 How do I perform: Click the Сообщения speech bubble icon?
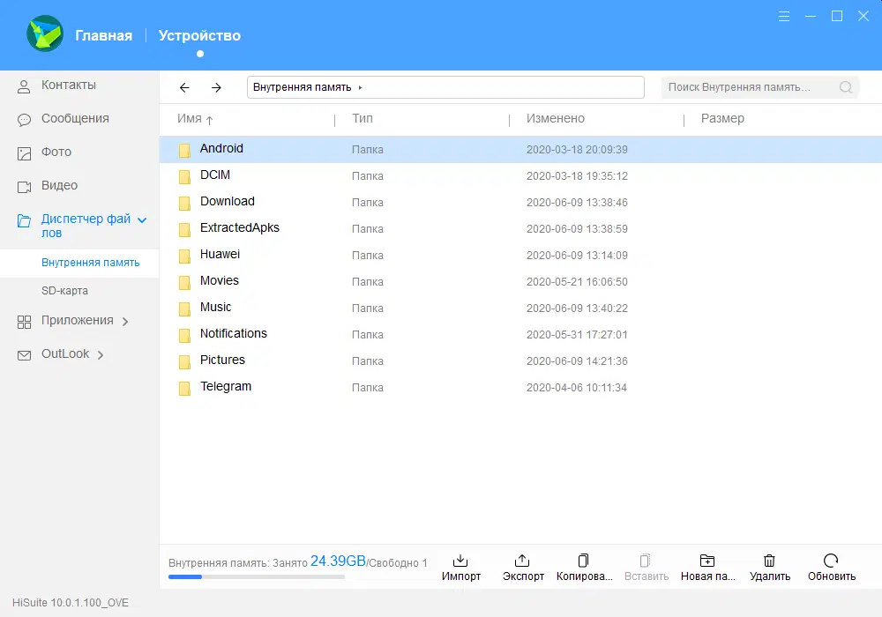[24, 120]
